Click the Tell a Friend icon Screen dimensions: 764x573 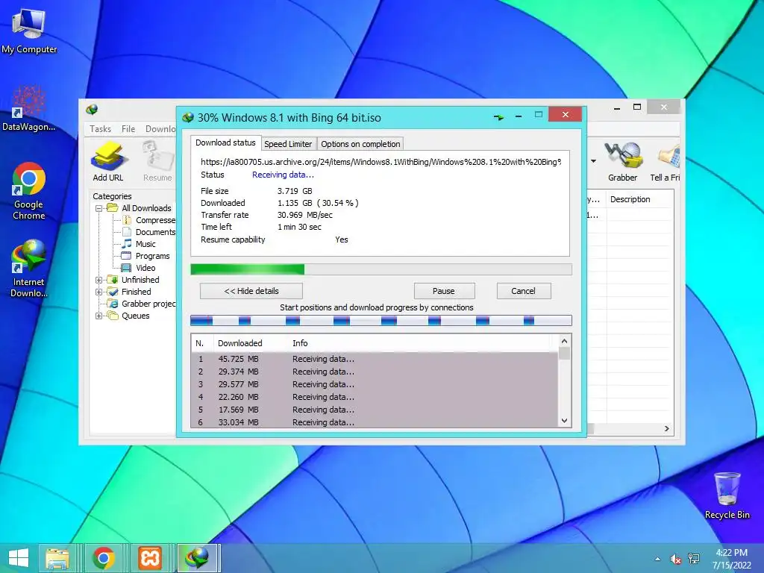coord(665,161)
